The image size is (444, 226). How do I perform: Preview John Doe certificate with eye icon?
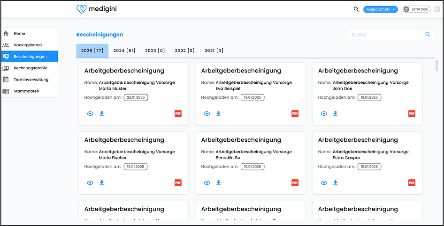(x=324, y=114)
